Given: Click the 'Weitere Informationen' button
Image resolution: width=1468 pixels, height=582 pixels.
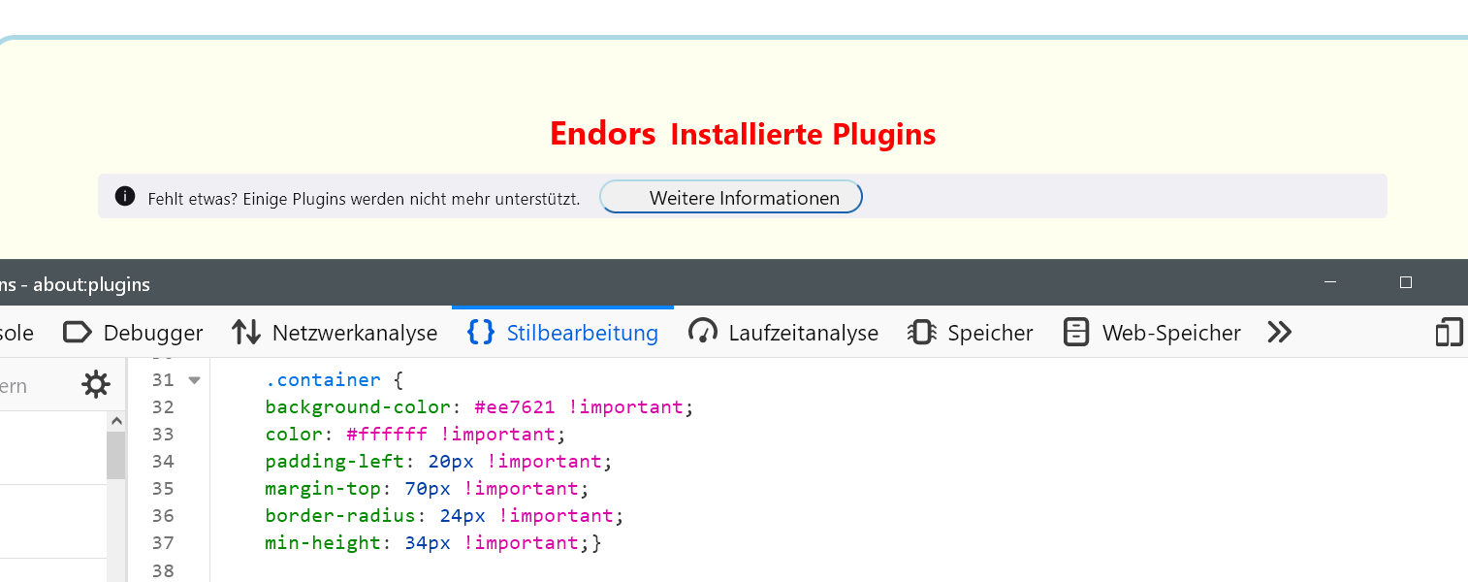Looking at the screenshot, I should 731,198.
